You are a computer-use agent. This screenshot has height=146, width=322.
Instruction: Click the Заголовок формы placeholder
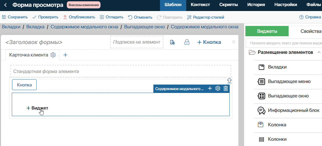point(34,42)
